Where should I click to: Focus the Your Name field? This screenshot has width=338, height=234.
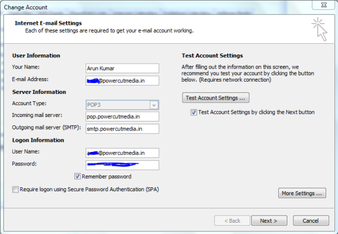[x=122, y=69]
